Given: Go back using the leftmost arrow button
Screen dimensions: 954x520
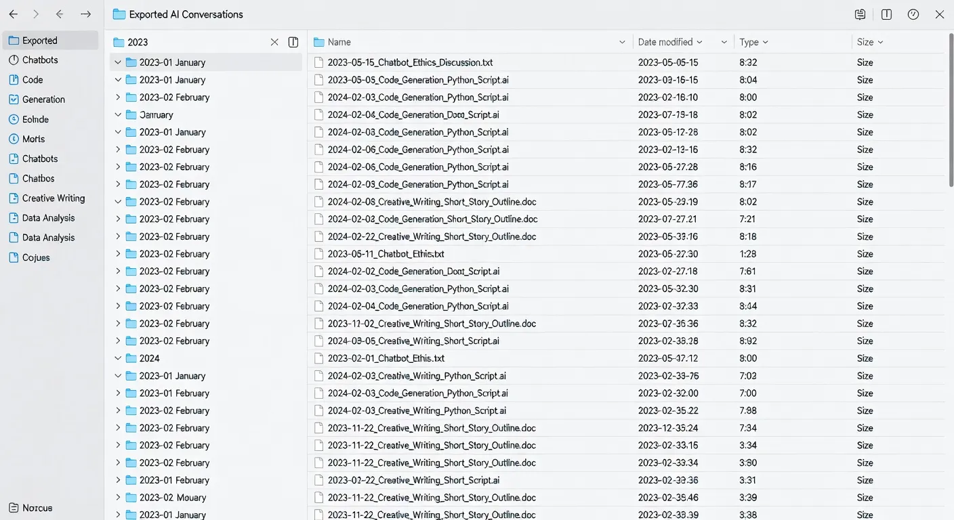Looking at the screenshot, I should [x=14, y=14].
